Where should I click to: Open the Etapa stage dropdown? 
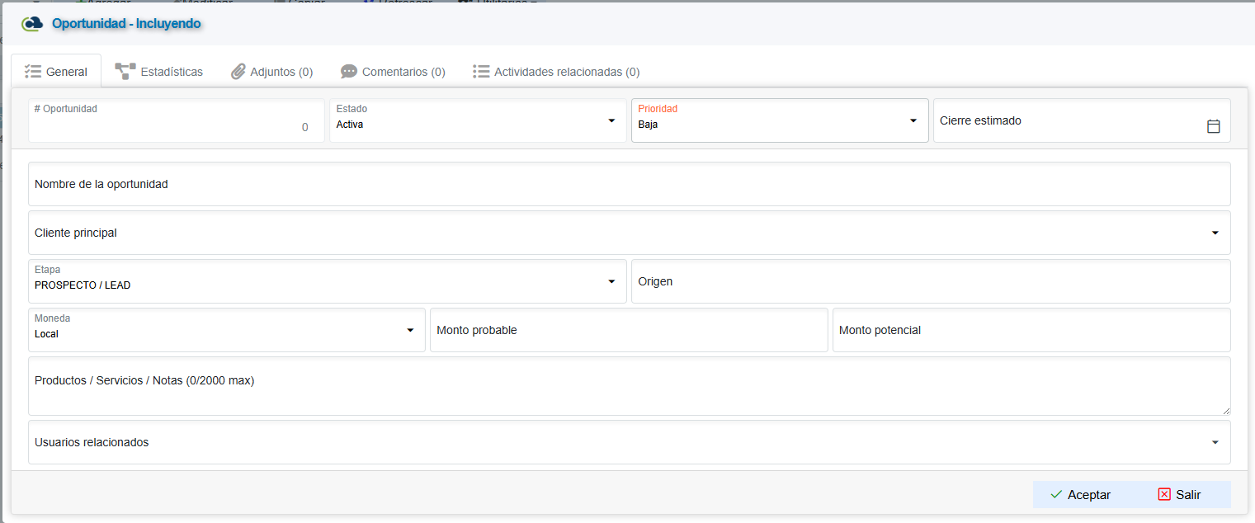coord(611,282)
